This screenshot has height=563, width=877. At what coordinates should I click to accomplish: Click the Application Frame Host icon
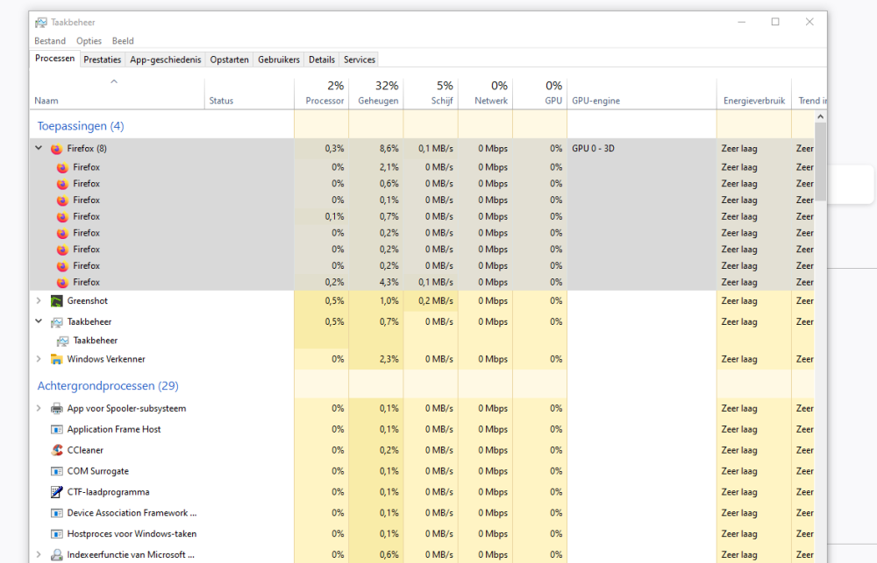click(x=58, y=429)
